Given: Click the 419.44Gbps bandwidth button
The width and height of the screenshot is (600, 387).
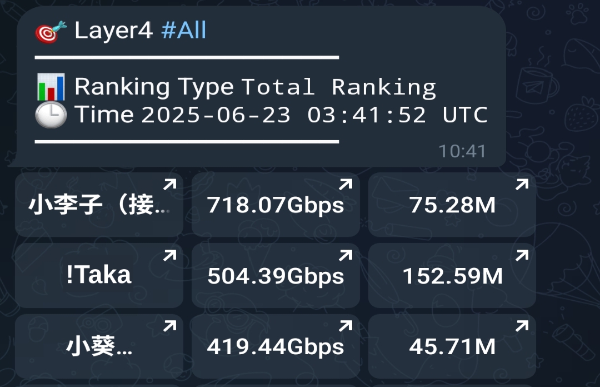Looking at the screenshot, I should click(x=276, y=346).
